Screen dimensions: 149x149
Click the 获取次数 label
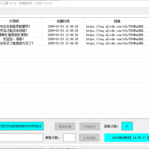(111, 126)
